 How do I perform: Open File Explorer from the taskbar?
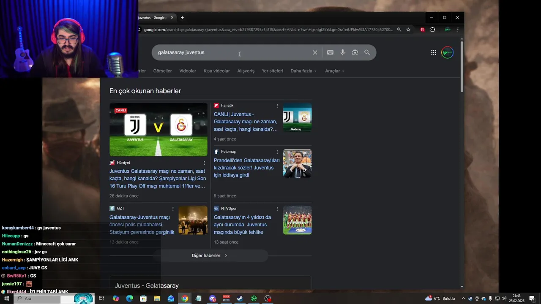[x=157, y=299]
